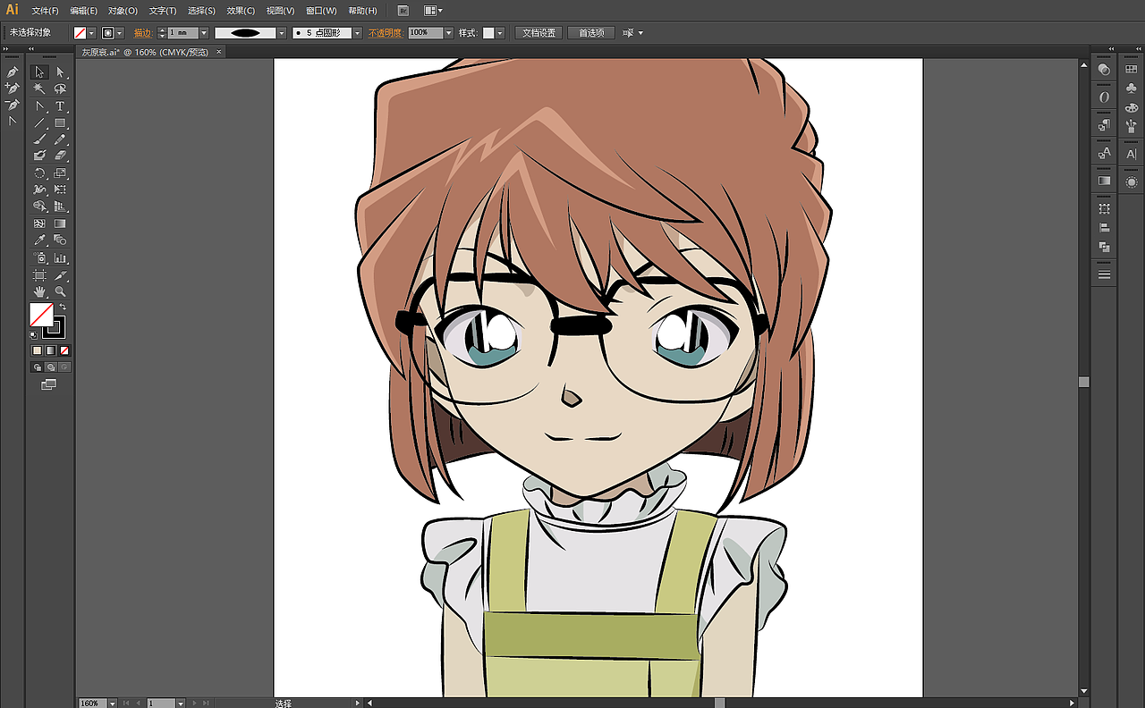Open the fill color dropdown in control bar
1145x708 pixels.
point(91,33)
